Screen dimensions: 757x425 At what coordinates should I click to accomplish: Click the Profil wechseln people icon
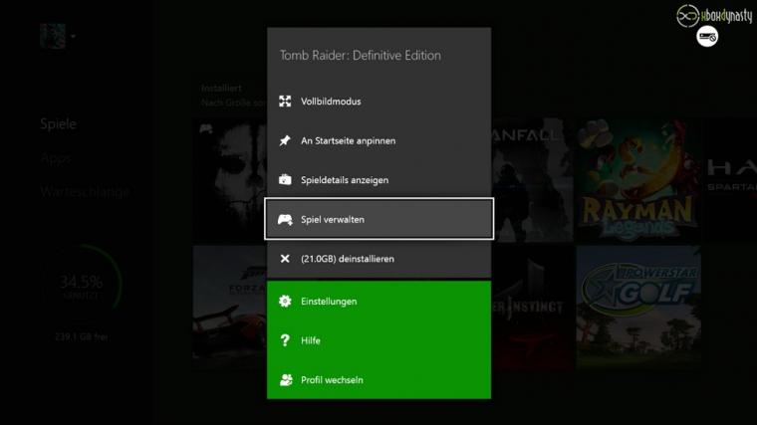click(286, 379)
